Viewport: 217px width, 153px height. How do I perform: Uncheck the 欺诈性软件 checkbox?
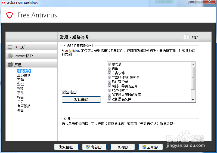click(109, 90)
